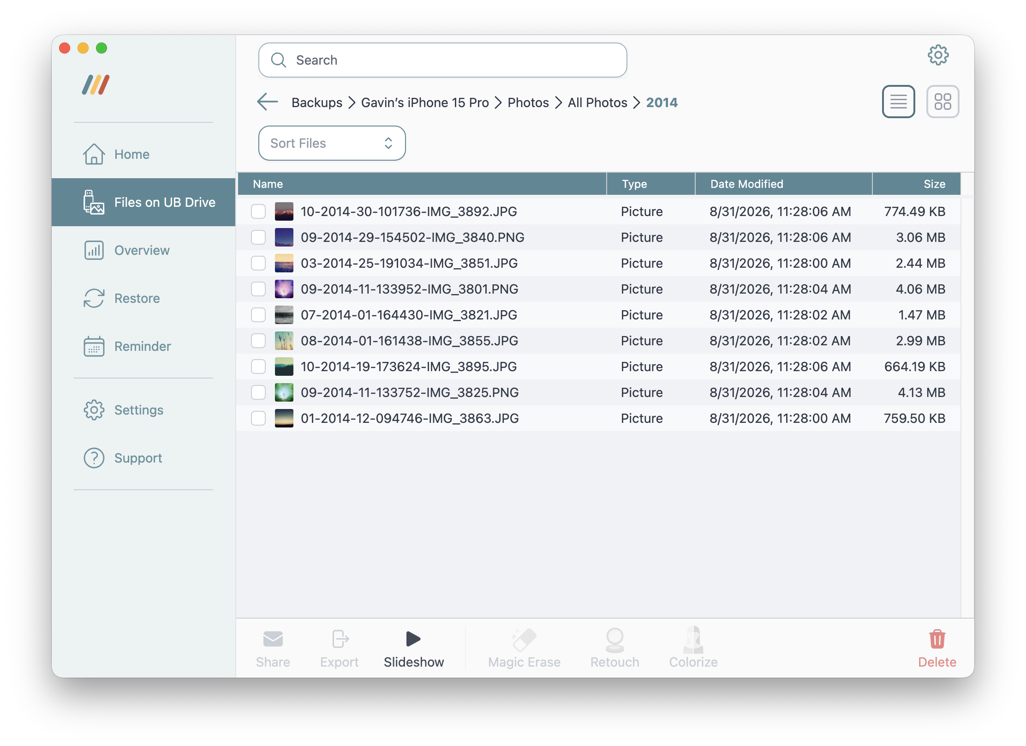
Task: Click the Reminder calendar icon
Action: (x=94, y=346)
